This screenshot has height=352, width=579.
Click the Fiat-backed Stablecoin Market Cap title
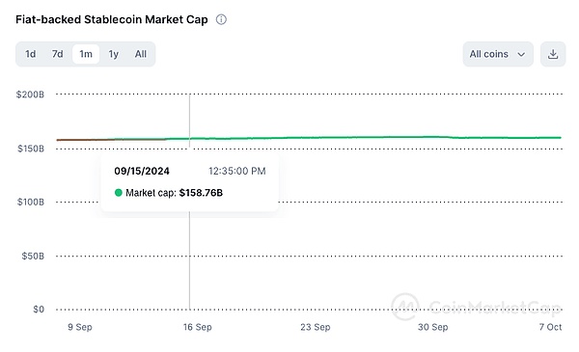(112, 19)
